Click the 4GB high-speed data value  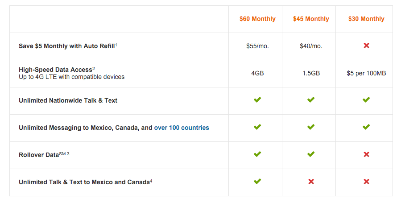coord(257,73)
